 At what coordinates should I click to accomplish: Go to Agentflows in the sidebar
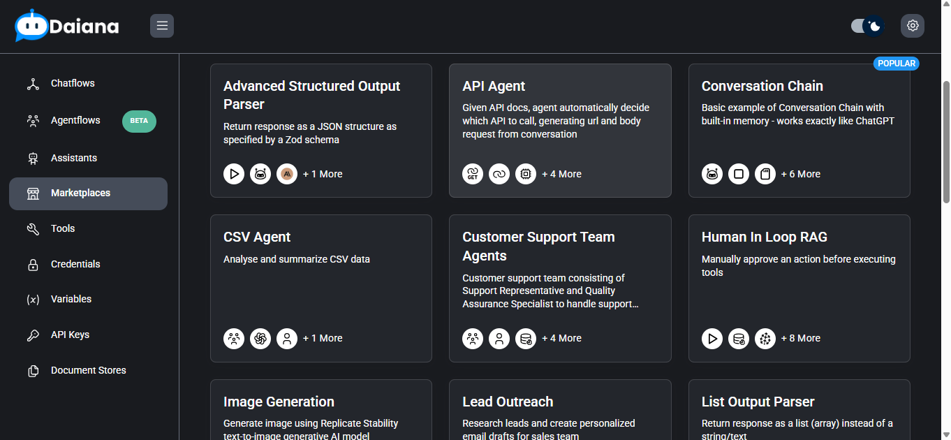(x=75, y=120)
